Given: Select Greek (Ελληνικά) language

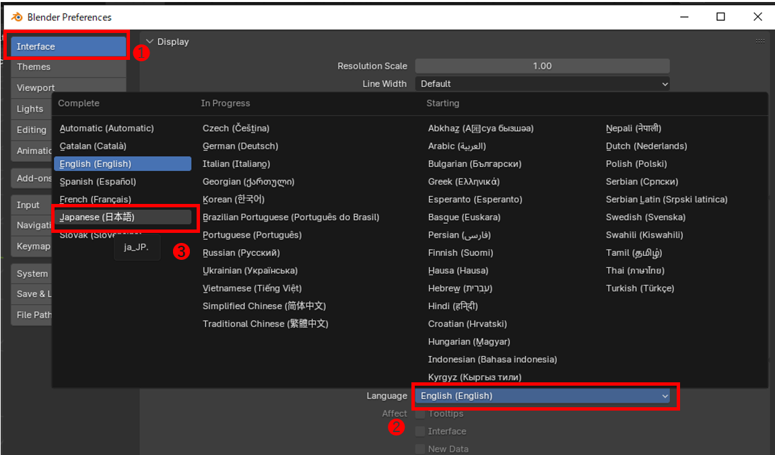Looking at the screenshot, I should (x=464, y=181).
